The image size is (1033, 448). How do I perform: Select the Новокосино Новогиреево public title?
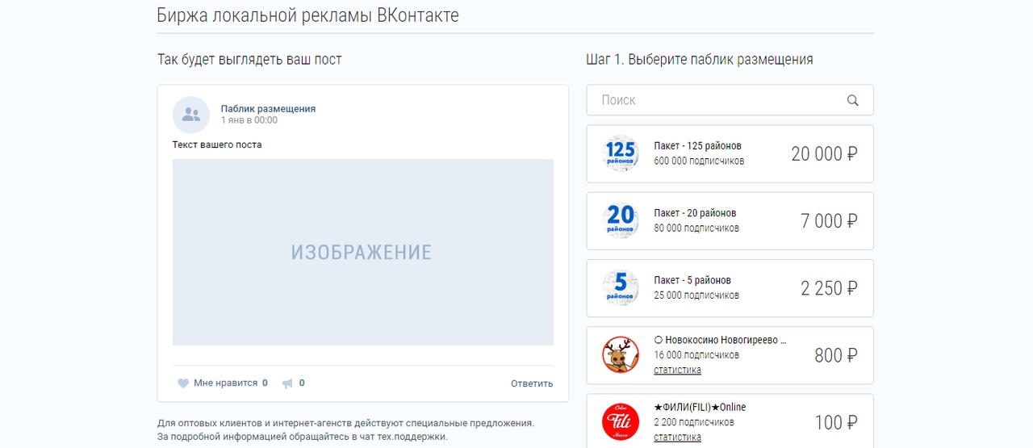(x=720, y=340)
